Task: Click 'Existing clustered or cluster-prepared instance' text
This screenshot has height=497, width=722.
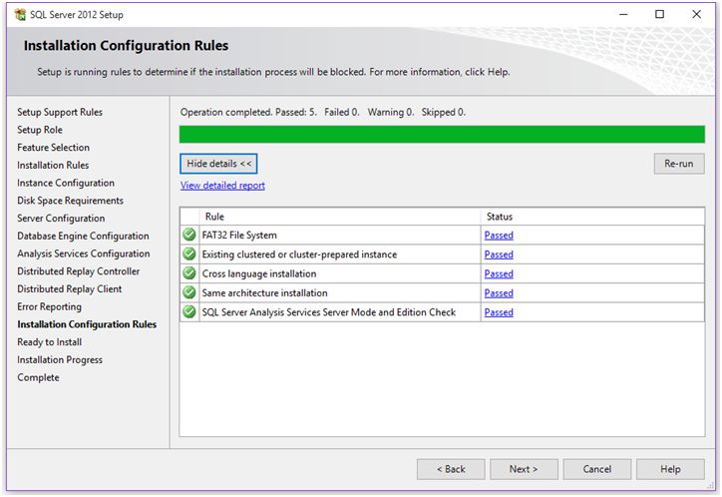Action: [x=299, y=254]
